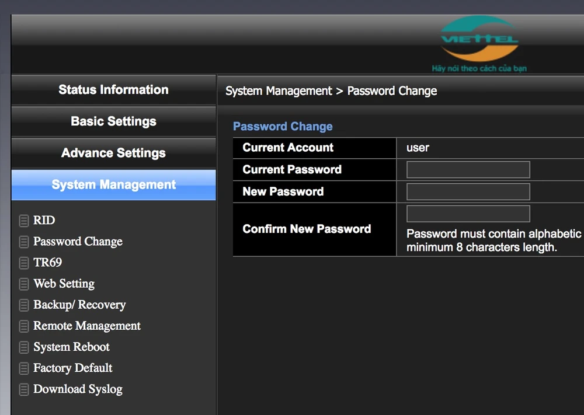The image size is (584, 415).
Task: Click the icon next to Password Change
Action: [x=24, y=242]
